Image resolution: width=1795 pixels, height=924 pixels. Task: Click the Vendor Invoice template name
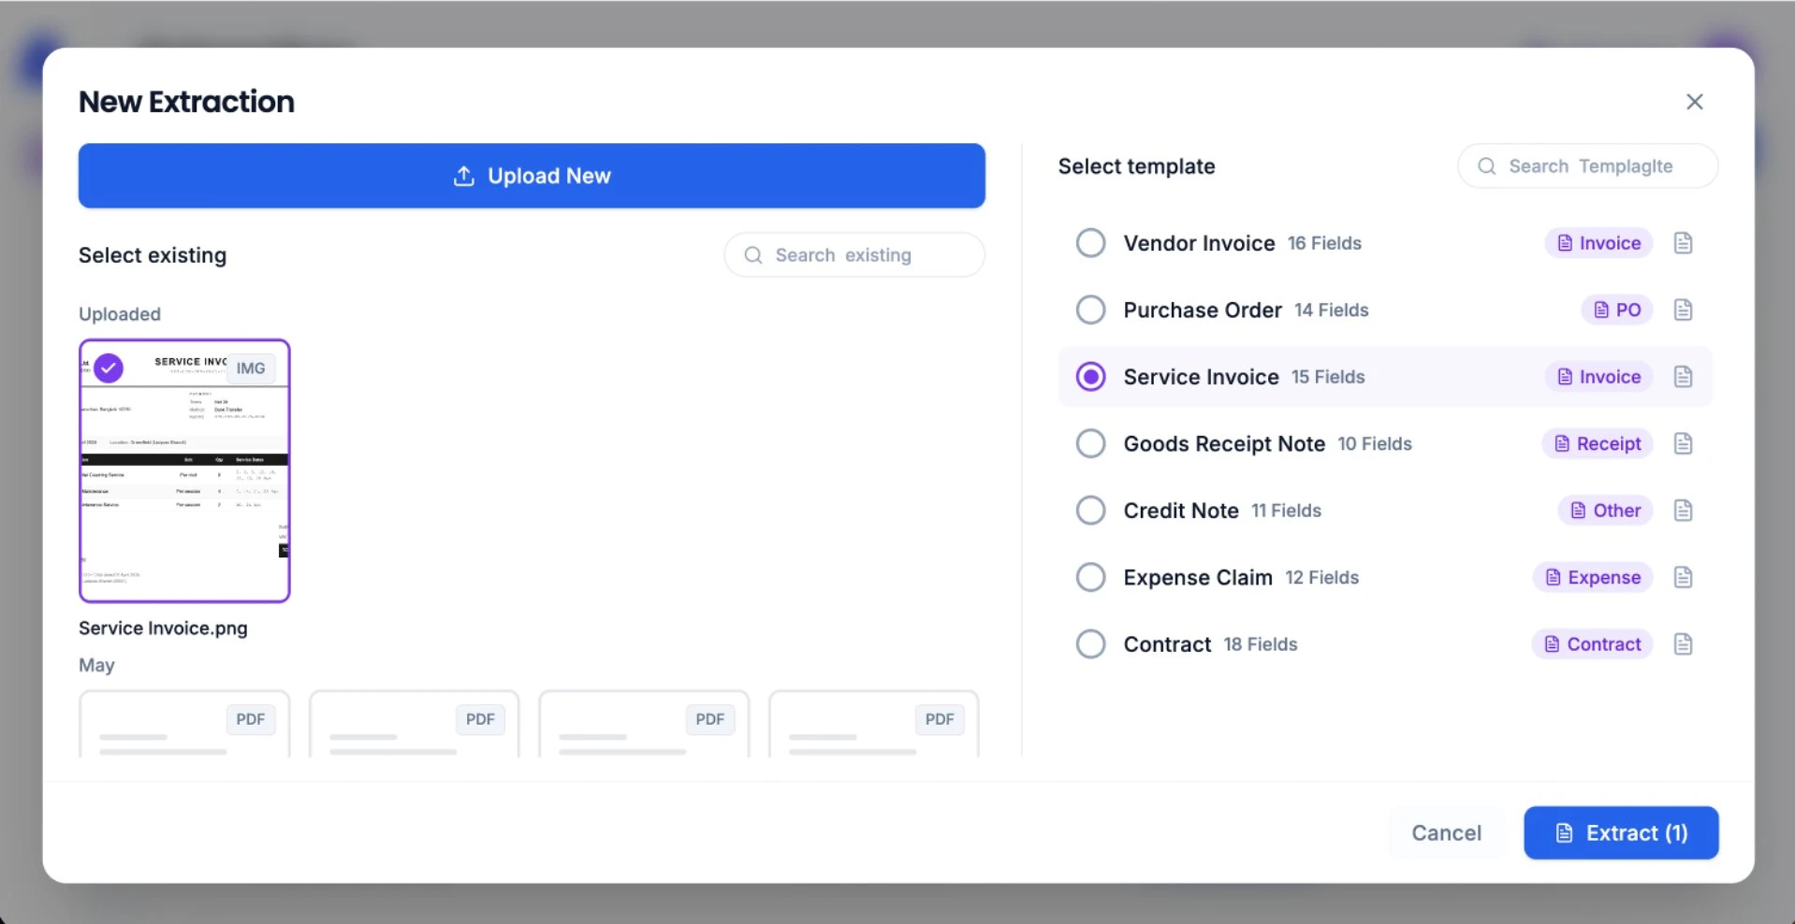(x=1199, y=243)
